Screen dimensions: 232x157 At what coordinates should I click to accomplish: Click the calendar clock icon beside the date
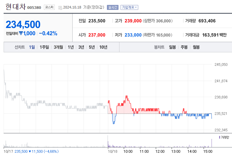pos(60,8)
